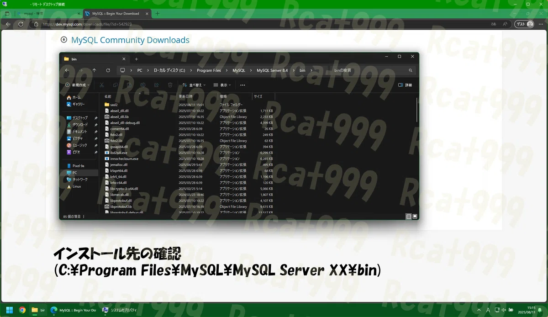Open the browser tab actions menu icon
This screenshot has width=548, height=317.
(7, 14)
